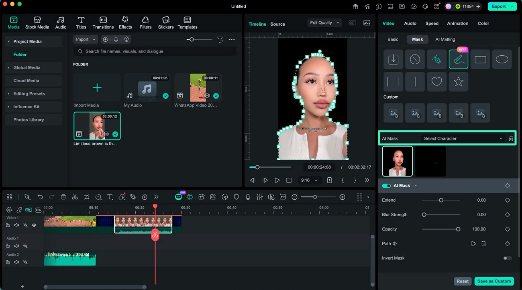Play the mask Path tracking

point(473,243)
